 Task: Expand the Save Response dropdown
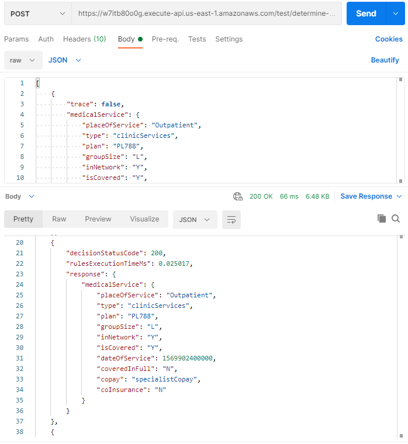tap(371, 196)
